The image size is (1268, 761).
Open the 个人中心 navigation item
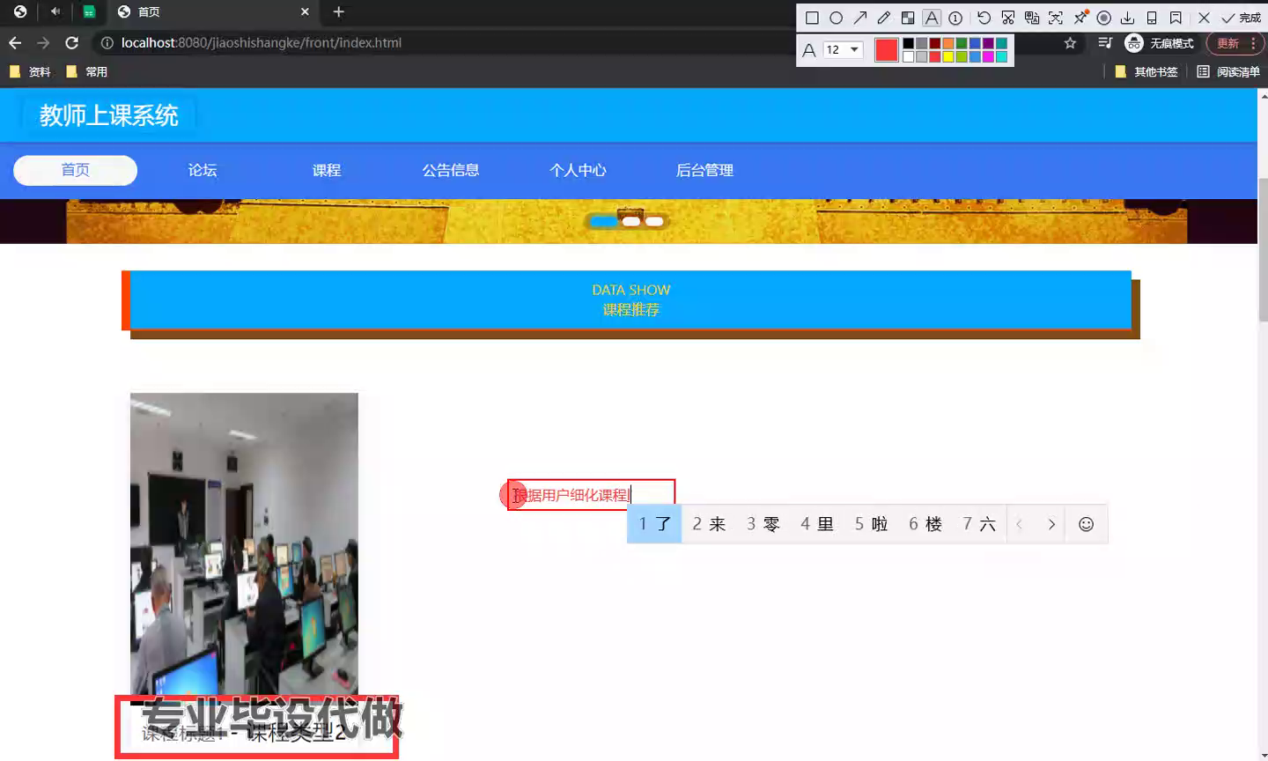click(578, 170)
